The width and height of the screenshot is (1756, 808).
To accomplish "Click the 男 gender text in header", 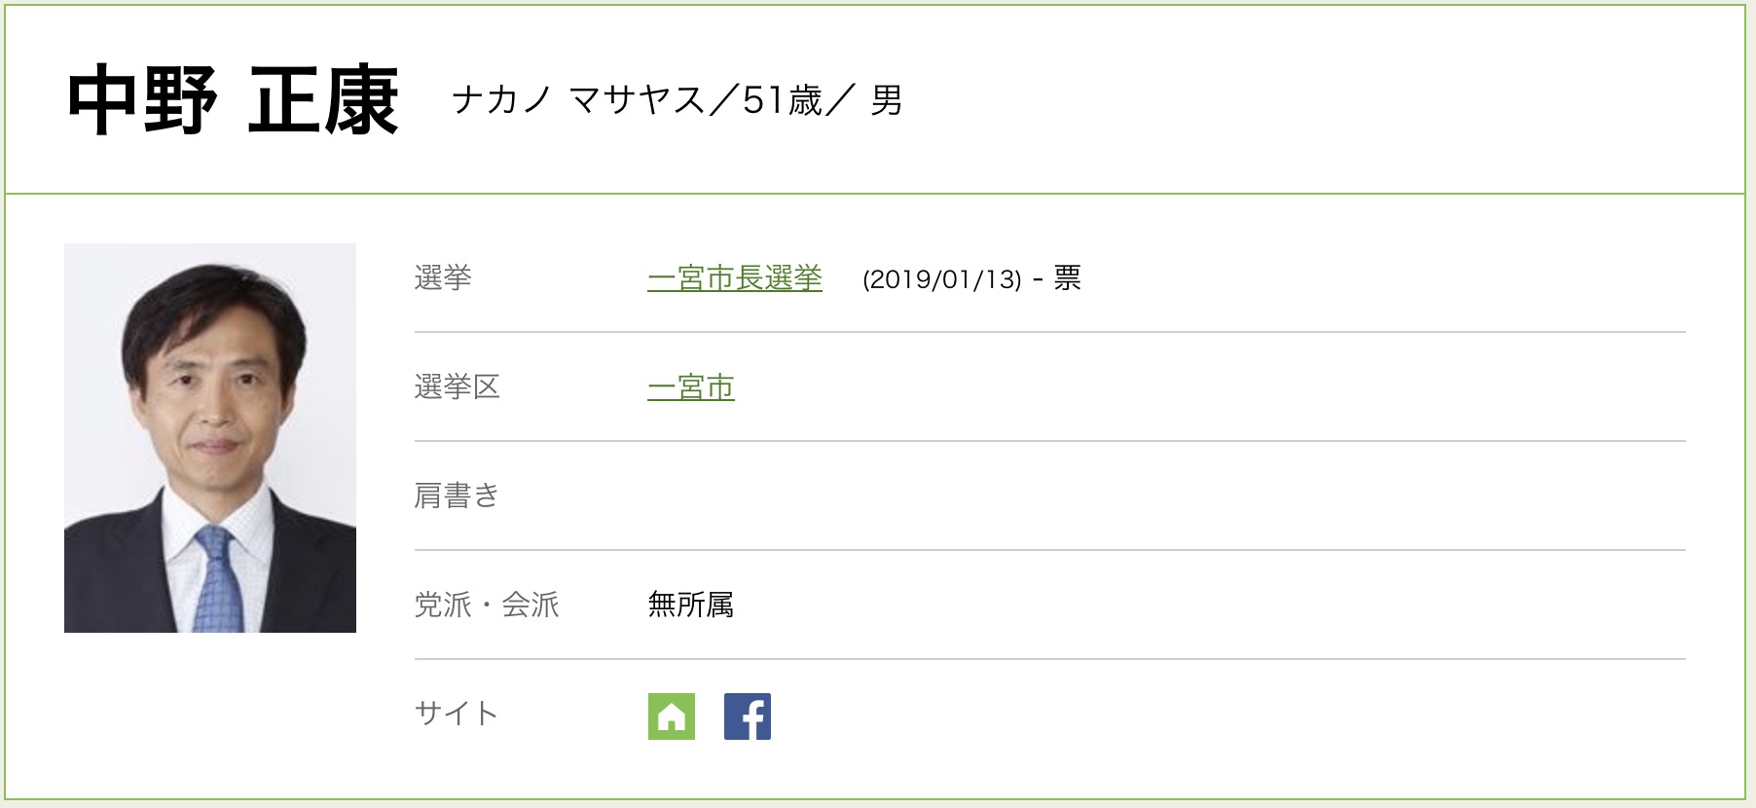I will (x=887, y=100).
